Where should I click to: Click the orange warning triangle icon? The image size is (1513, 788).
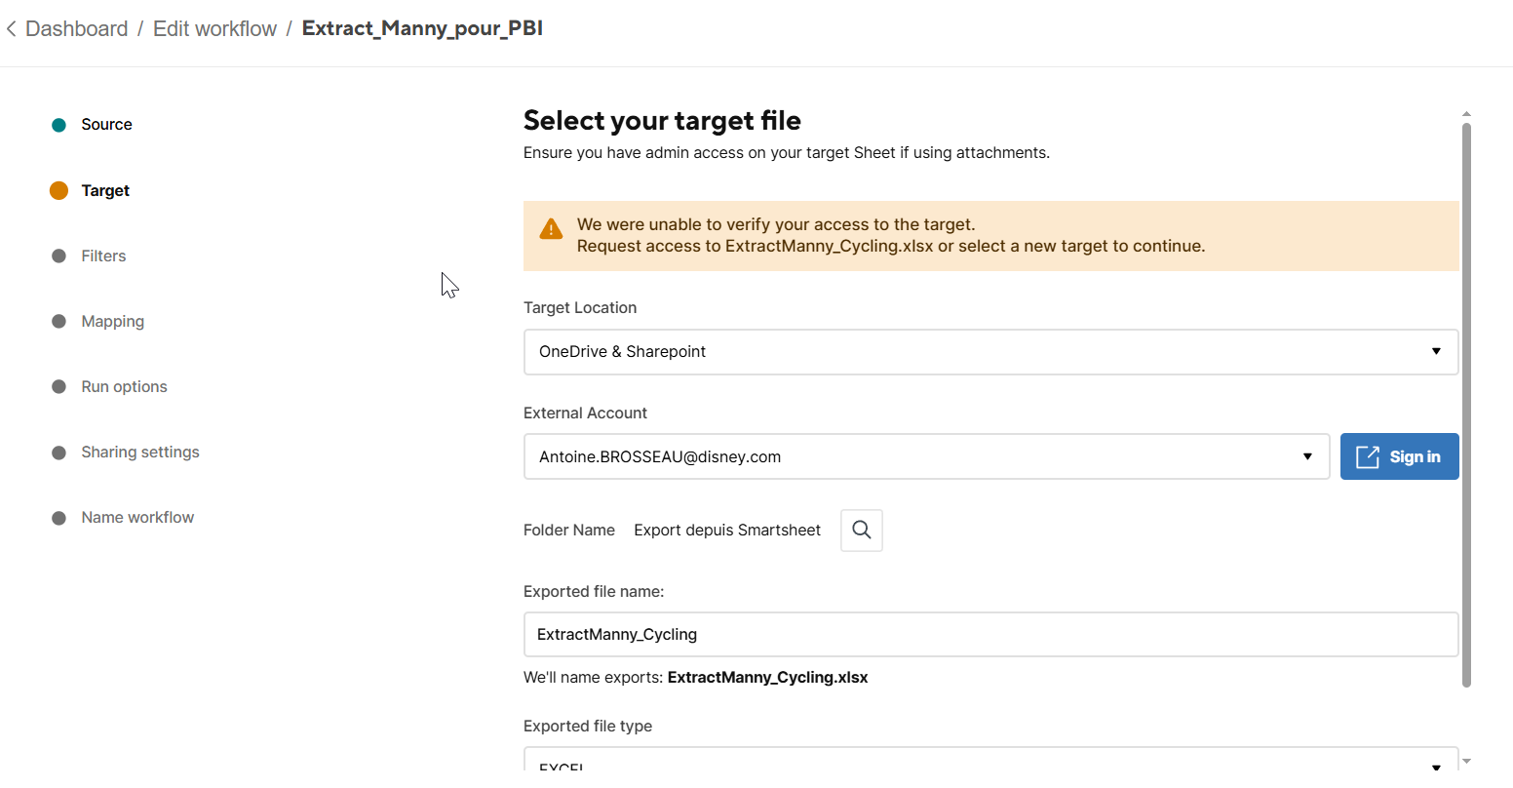[x=551, y=230]
